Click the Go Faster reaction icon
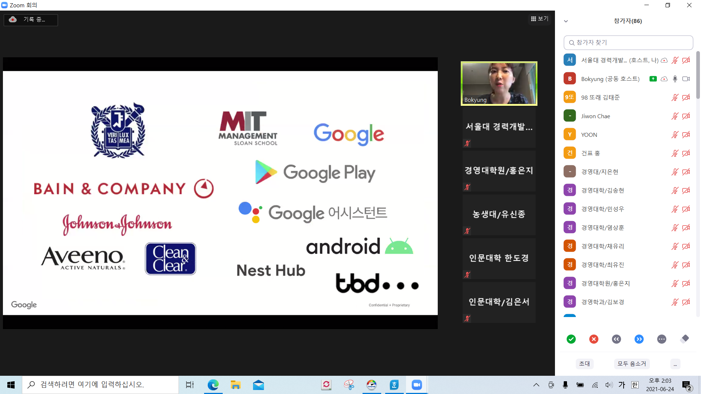 coord(639,339)
